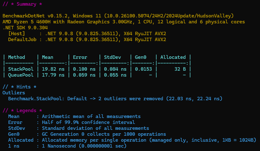Click the '19.82 ns' mean value

(x=53, y=69)
